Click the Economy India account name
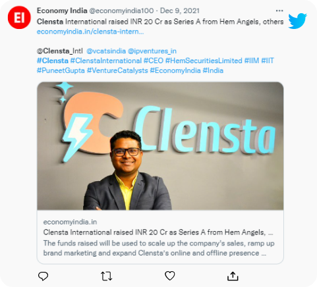317x287 pixels. pyautogui.click(x=62, y=11)
